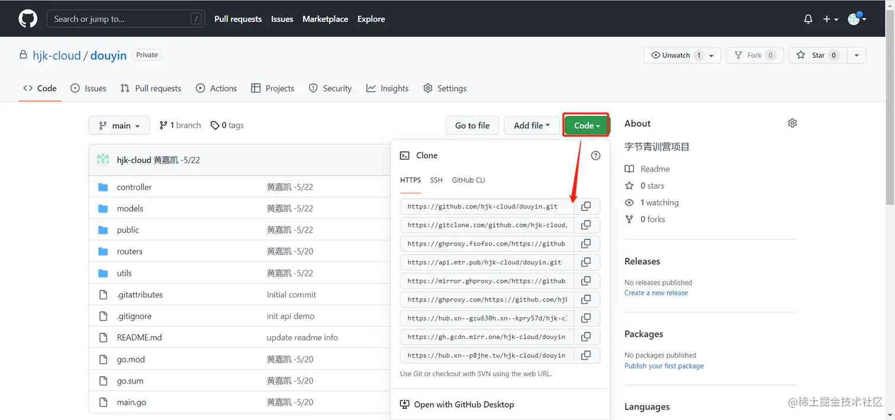The width and height of the screenshot is (895, 420).
Task: Open the main branch selector
Action: [119, 125]
